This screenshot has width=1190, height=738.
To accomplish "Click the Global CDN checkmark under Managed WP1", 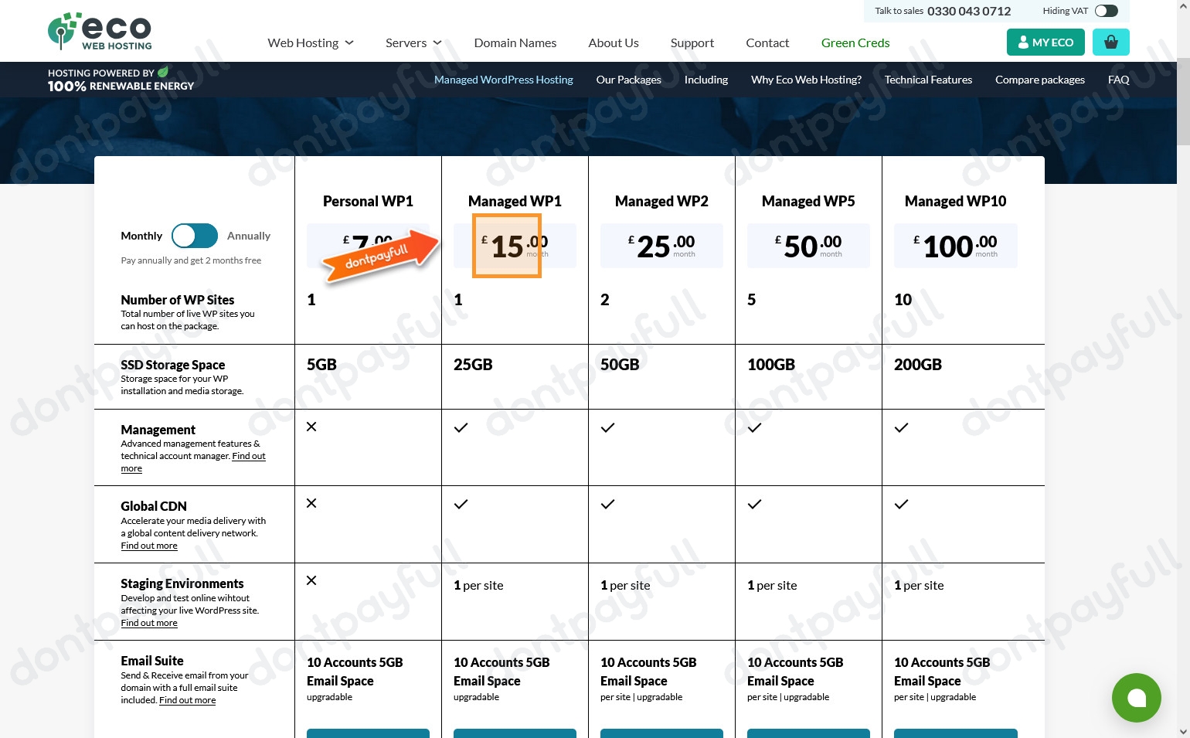I will coord(461,504).
